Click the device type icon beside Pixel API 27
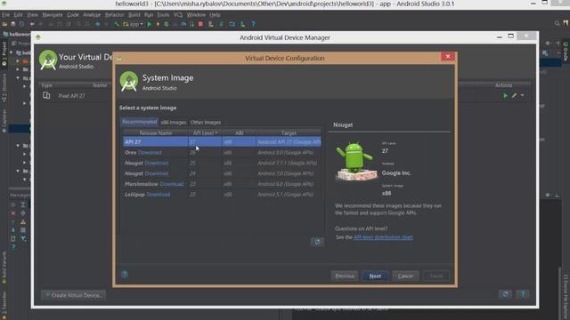Viewport: 570px width, 320px height. coord(46,95)
